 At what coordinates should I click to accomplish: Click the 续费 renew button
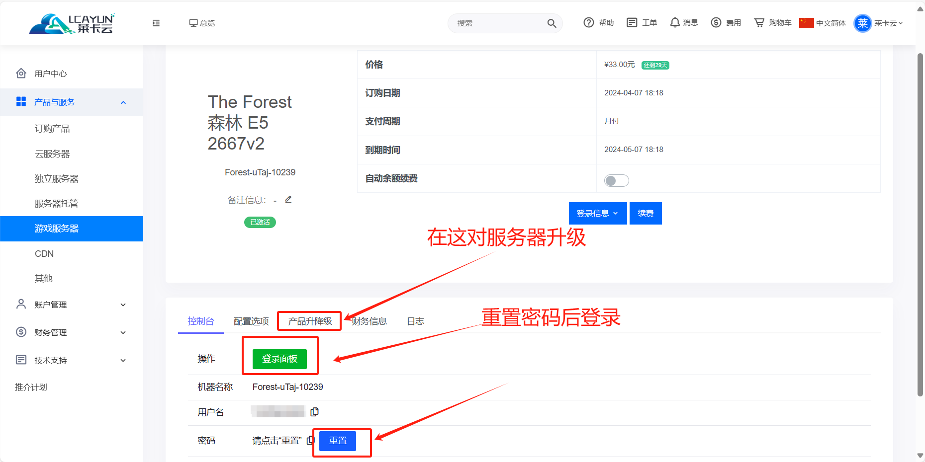pyautogui.click(x=646, y=213)
